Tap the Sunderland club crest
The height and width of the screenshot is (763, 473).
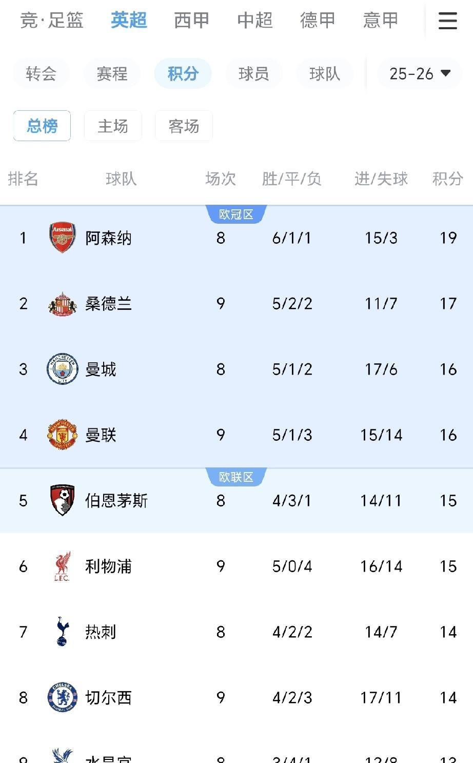click(x=62, y=303)
